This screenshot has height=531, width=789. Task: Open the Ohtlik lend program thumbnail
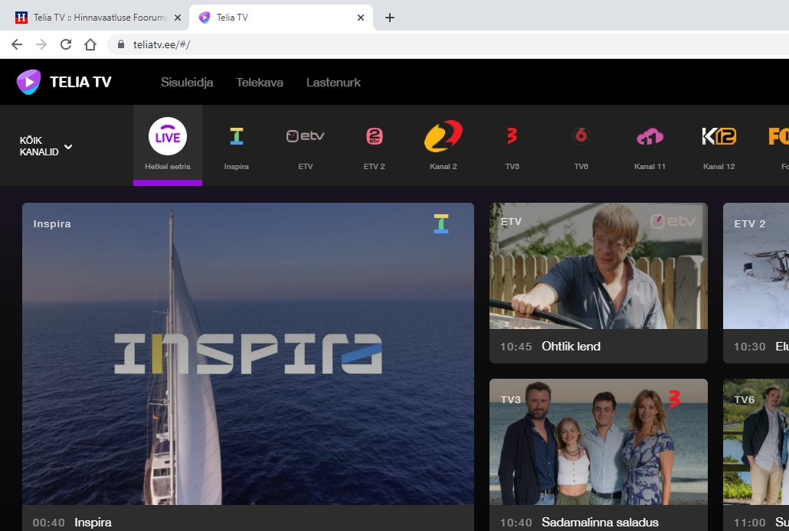[598, 266]
